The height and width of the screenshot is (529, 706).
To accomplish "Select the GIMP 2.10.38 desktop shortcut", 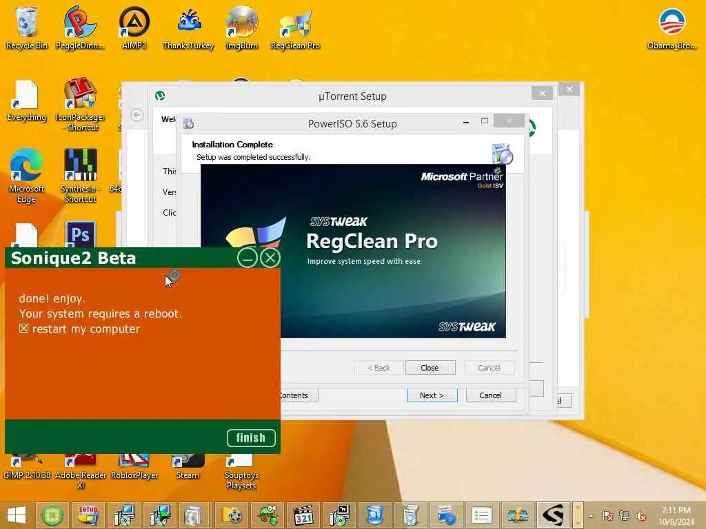I will (x=27, y=468).
